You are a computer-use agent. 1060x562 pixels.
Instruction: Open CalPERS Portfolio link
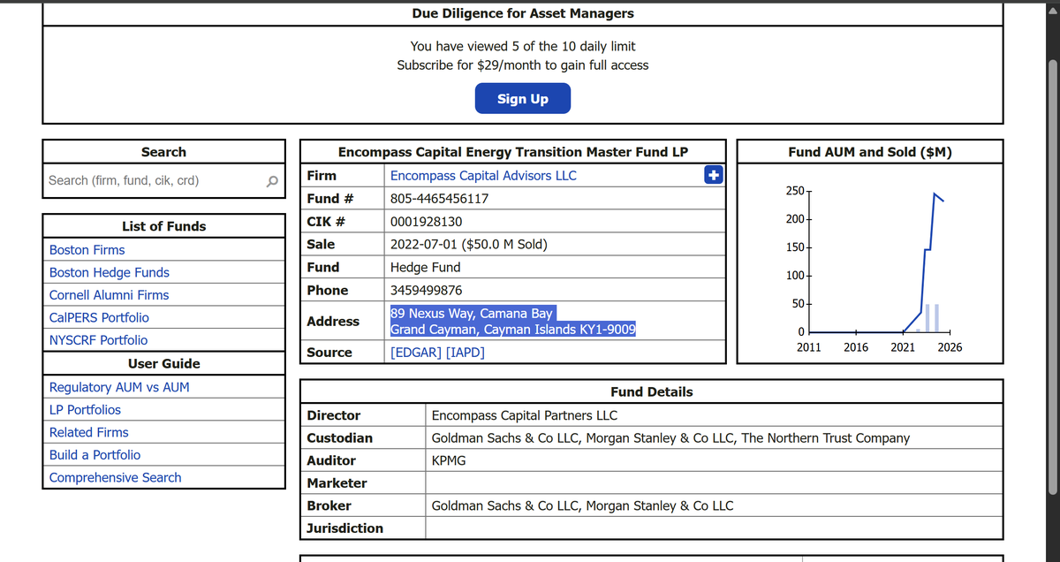tap(99, 317)
